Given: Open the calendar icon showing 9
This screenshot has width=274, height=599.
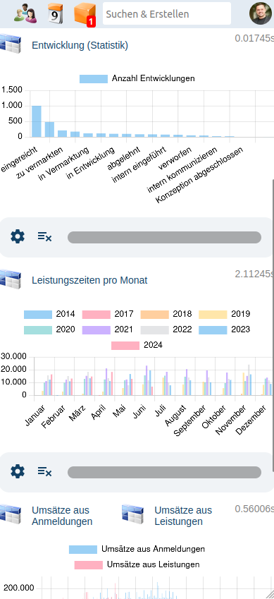Looking at the screenshot, I should [x=56, y=13].
